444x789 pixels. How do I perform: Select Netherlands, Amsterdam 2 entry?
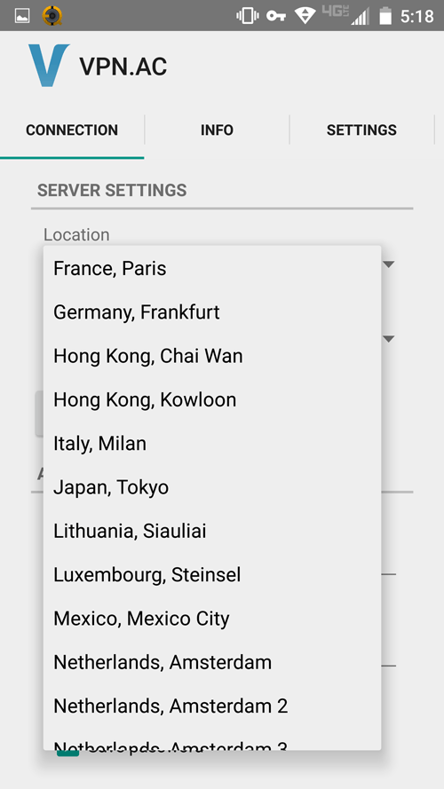click(x=212, y=706)
